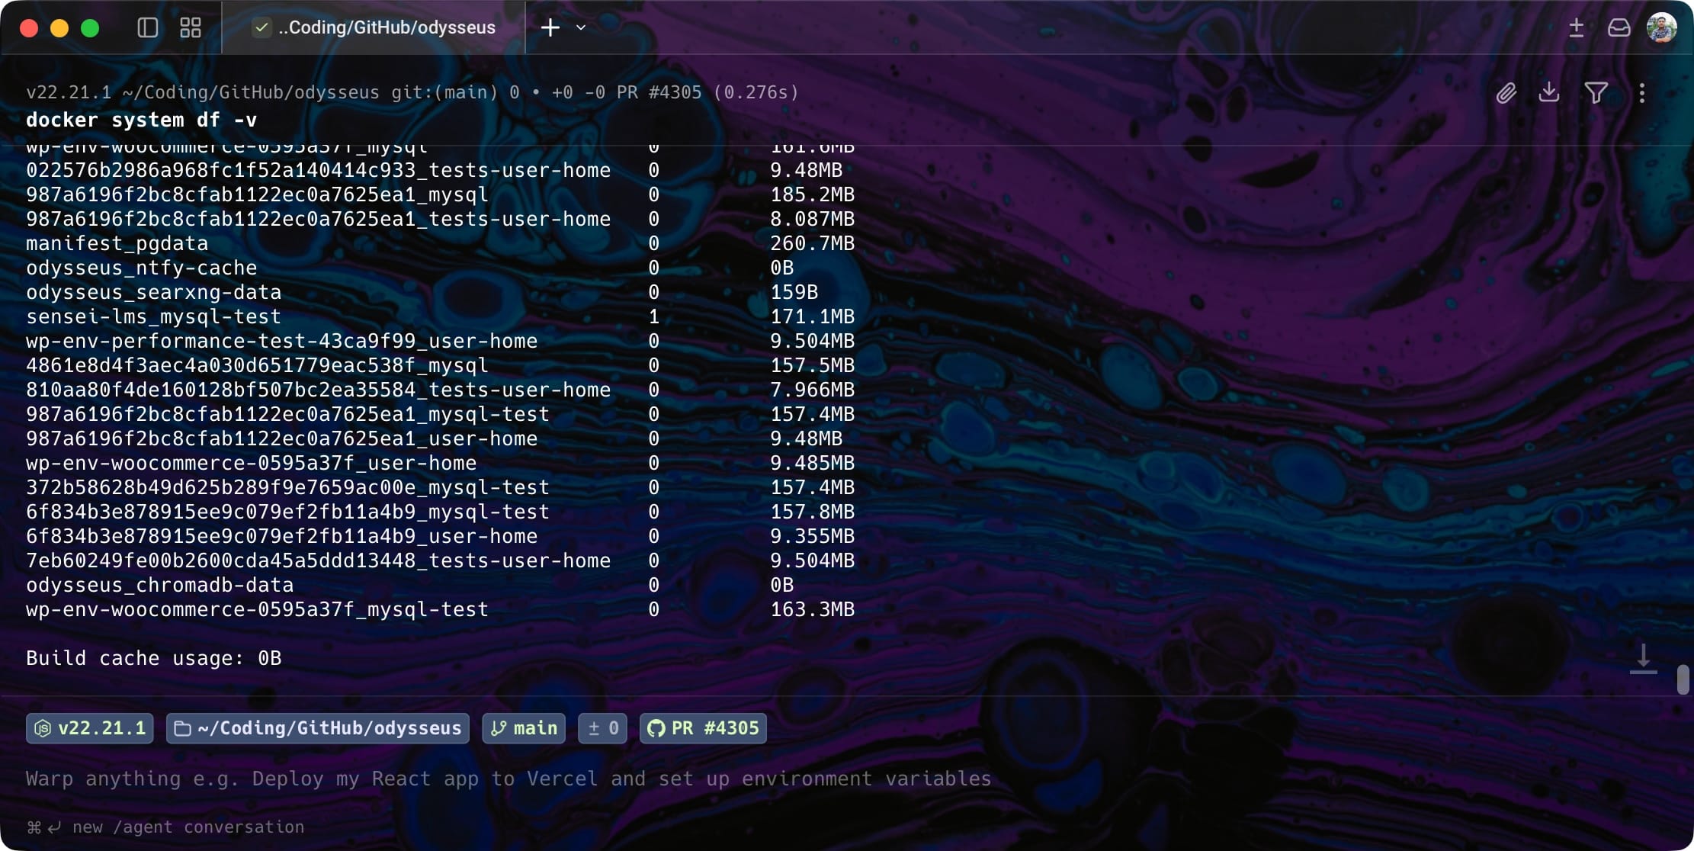Select 810aa80f4de160128bf507bc2ea35584_tests-user-home volume name
This screenshot has width=1694, height=851.
[319, 390]
